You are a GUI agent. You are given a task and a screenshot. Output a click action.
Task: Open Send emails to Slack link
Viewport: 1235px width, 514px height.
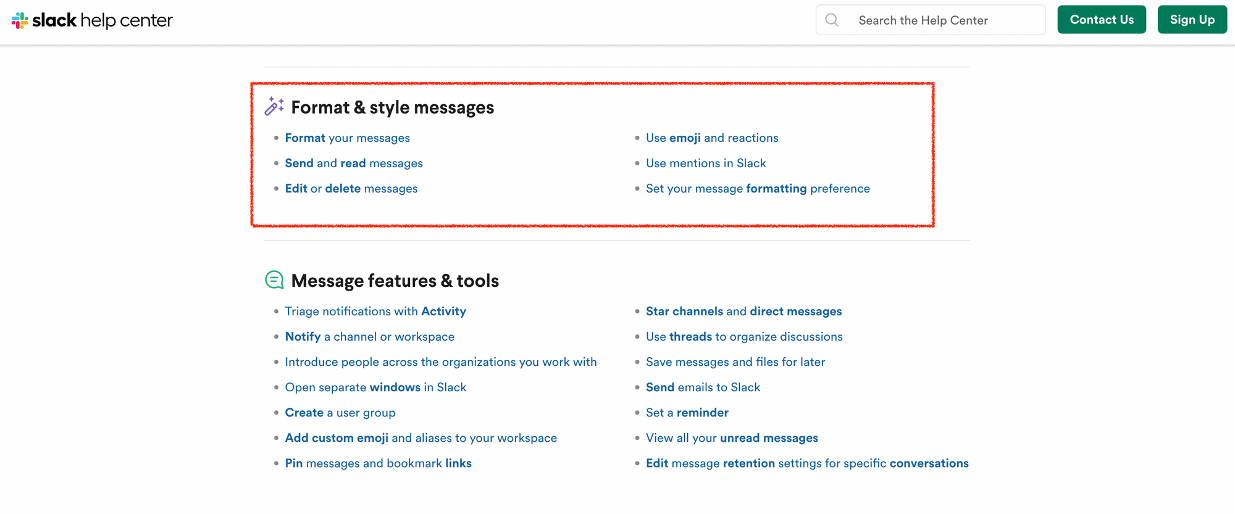click(x=703, y=387)
